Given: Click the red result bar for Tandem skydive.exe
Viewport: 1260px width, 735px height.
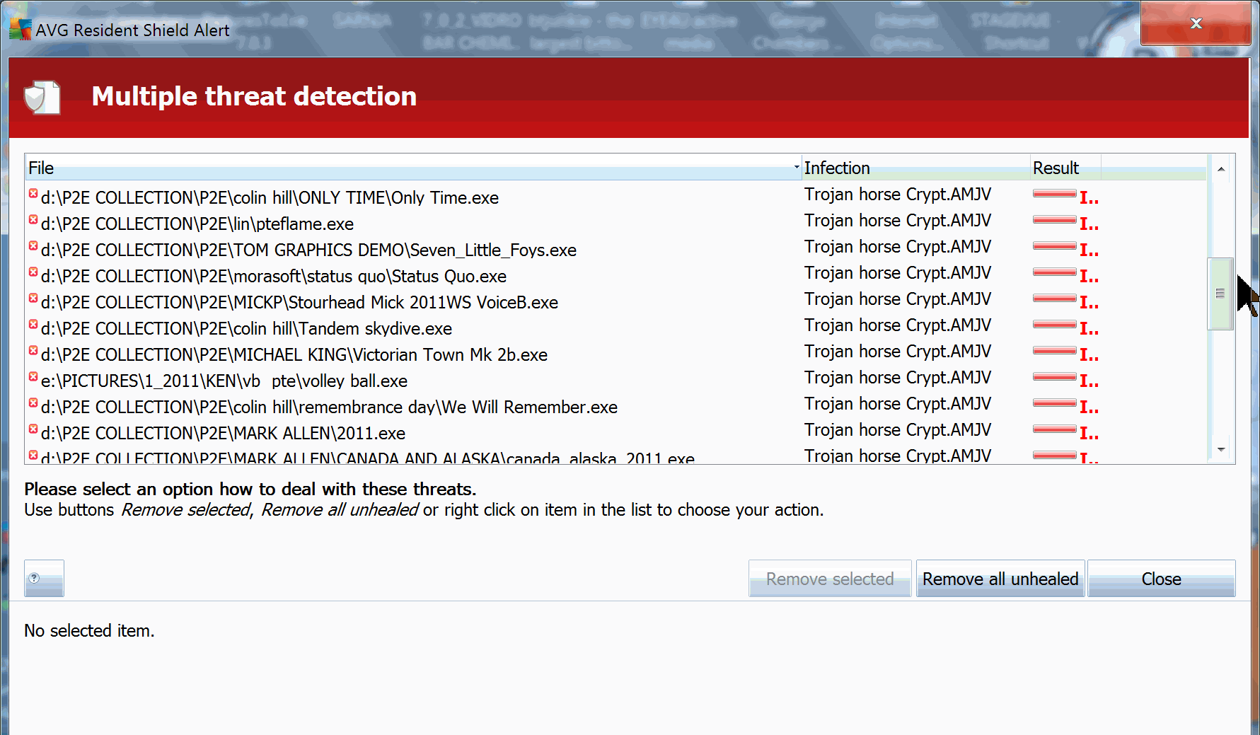Looking at the screenshot, I should (1054, 325).
